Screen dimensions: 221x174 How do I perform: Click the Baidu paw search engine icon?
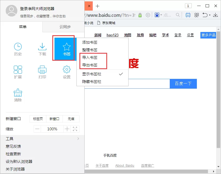click(157, 15)
